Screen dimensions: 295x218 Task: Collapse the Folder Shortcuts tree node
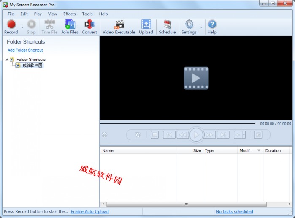[7, 60]
